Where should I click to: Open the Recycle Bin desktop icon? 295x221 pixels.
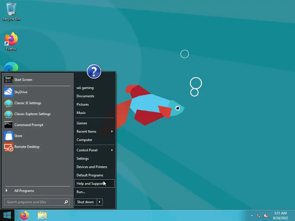pos(11,12)
